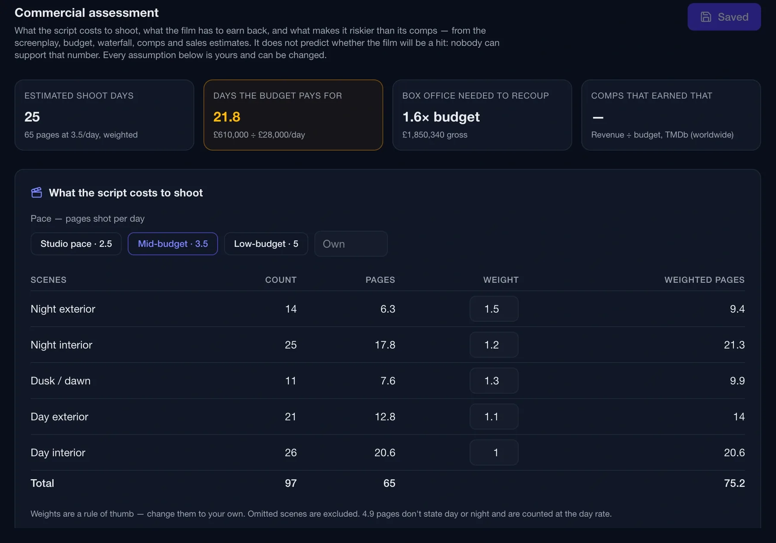The height and width of the screenshot is (543, 776).
Task: Click the total weighted pages '75.2'
Action: point(734,483)
